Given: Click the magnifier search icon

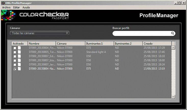Looking at the screenshot, I should (x=172, y=33).
